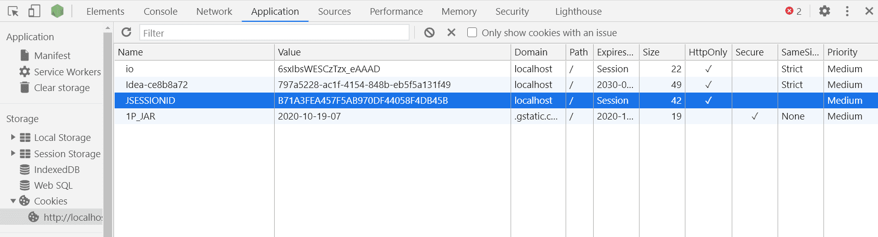
Task: Expand the Local Storage tree node
Action: 13,137
